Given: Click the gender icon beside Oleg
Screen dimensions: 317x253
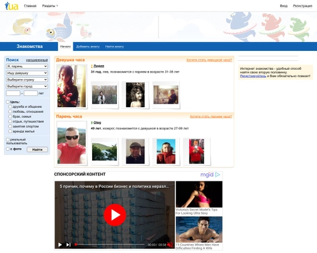Looking at the screenshot, I should click(92, 122).
